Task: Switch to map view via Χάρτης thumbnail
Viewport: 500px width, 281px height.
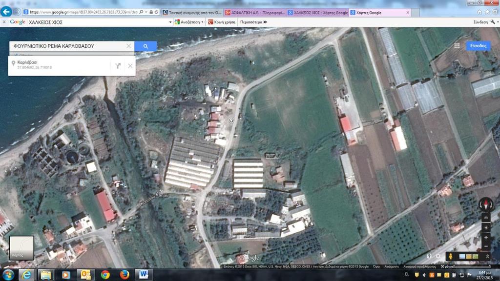Action: pyautogui.click(x=21, y=248)
